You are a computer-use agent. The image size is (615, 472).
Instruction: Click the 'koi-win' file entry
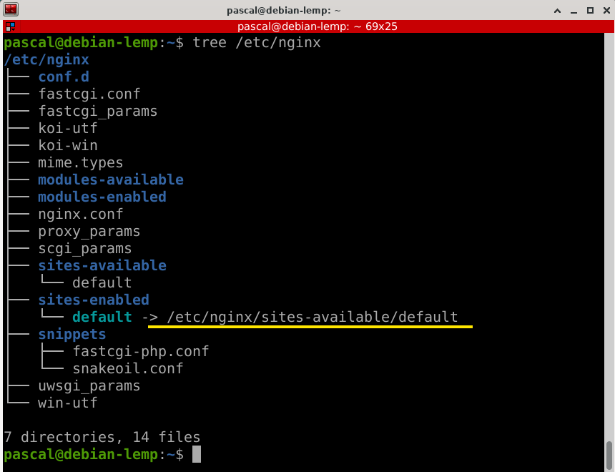pos(68,146)
